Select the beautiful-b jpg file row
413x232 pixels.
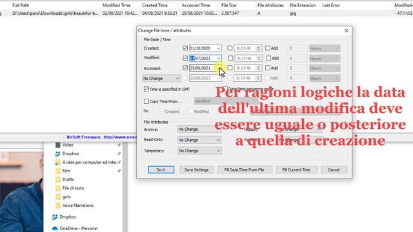[206, 13]
